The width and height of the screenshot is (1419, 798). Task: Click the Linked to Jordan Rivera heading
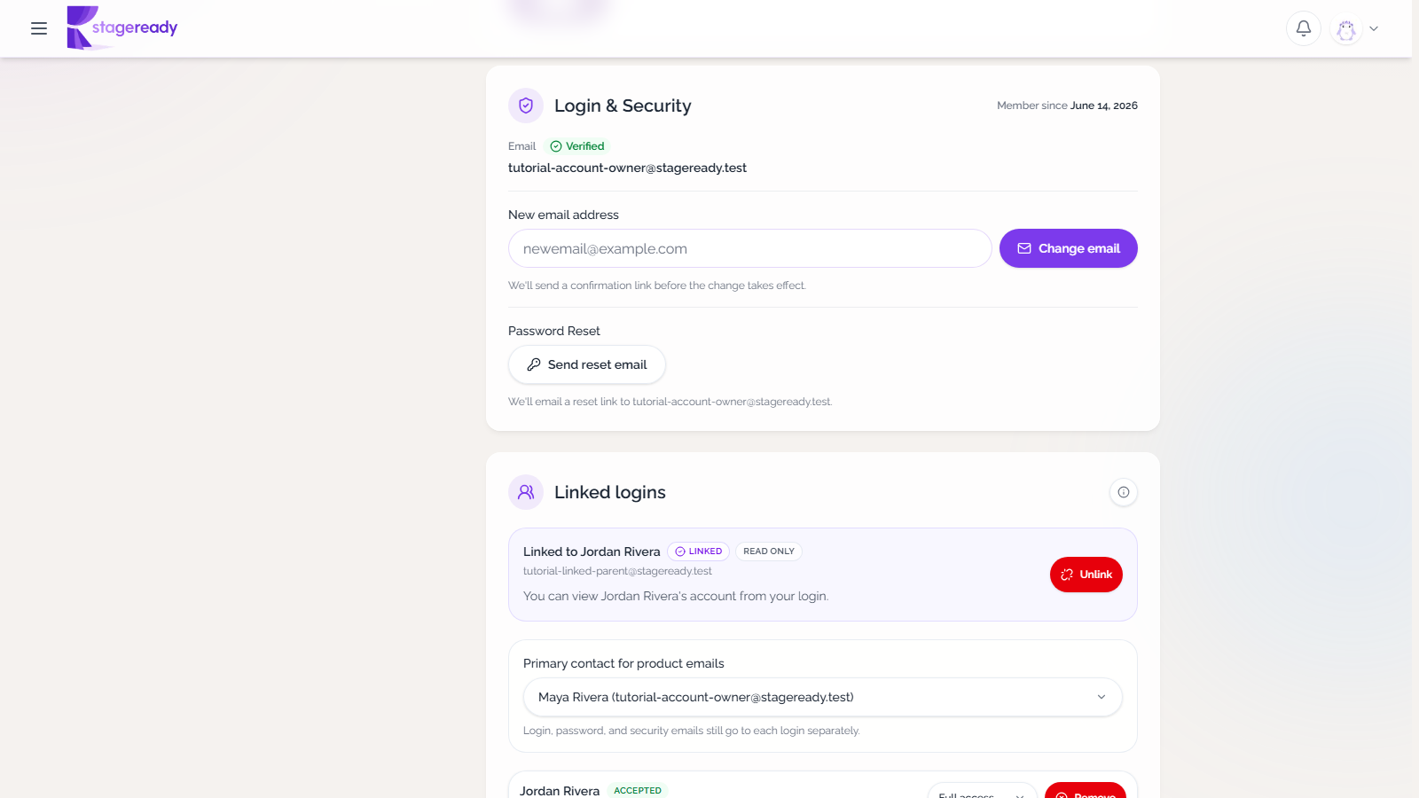[x=592, y=552]
